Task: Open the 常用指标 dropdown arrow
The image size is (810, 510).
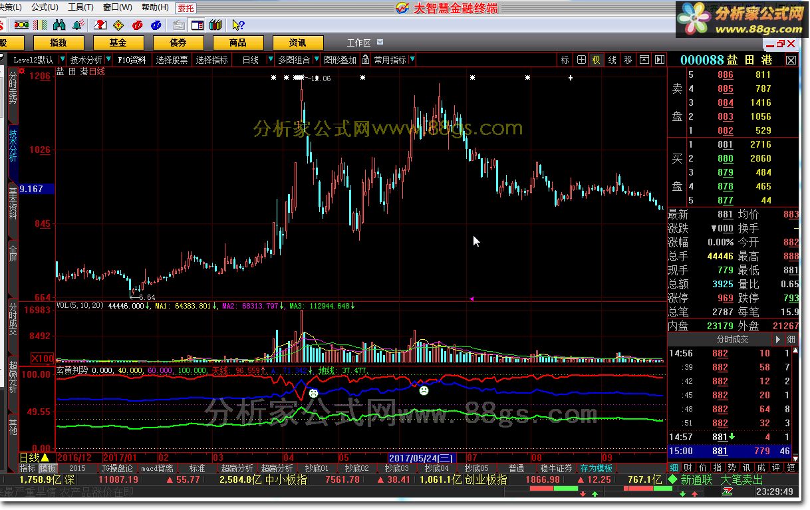Action: pyautogui.click(x=412, y=60)
